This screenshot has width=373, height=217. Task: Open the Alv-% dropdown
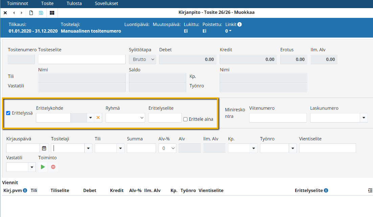click(x=167, y=148)
